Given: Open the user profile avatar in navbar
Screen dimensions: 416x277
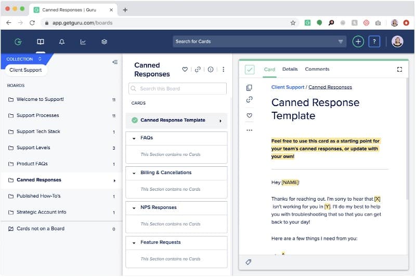Looking at the screenshot, I should pos(397,42).
